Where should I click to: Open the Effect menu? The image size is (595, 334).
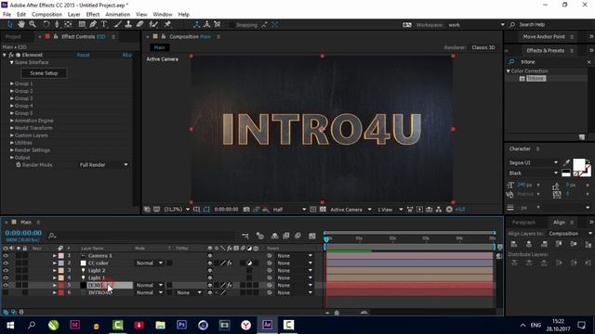(93, 15)
